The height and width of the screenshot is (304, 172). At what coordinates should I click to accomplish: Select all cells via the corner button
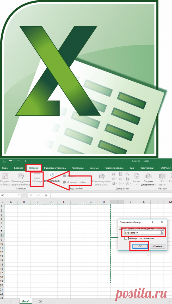2,202
